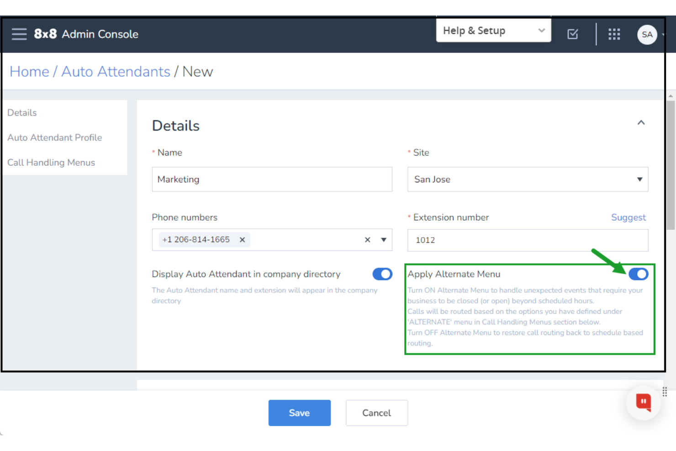Click the SA profile avatar
The image size is (676, 451).
click(x=647, y=34)
